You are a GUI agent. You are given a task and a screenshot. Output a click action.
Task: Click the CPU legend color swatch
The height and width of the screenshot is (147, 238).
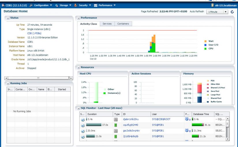pyautogui.click(x=205, y=49)
